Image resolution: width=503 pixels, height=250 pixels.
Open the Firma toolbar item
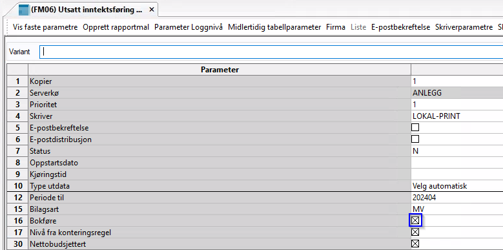pyautogui.click(x=336, y=27)
